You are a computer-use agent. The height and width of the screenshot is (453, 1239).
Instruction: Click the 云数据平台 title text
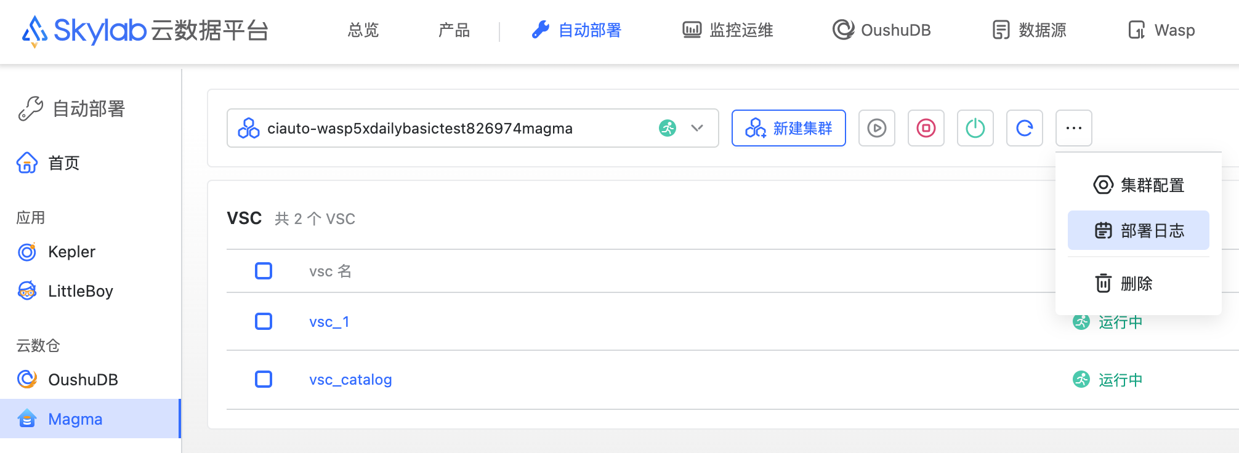pos(210,30)
